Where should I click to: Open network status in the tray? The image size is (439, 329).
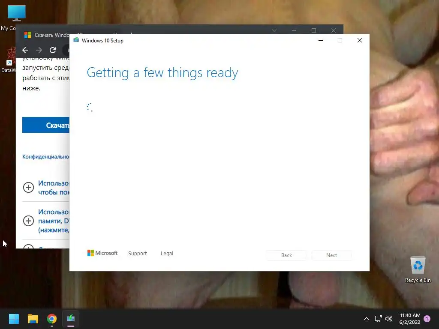coord(378,319)
